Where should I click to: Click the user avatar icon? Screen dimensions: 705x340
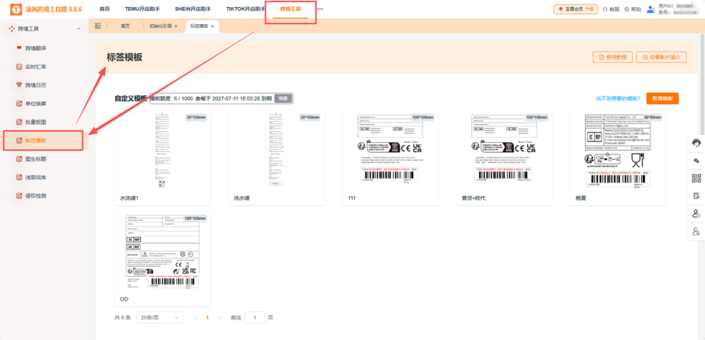click(x=651, y=9)
